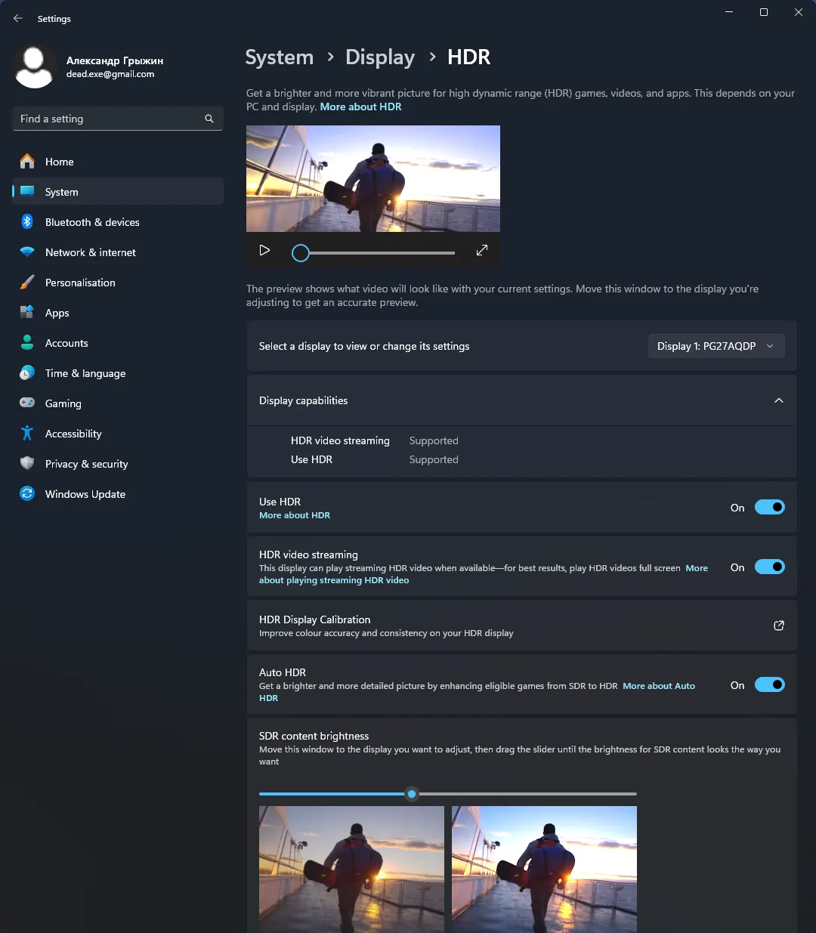The width and height of the screenshot is (816, 933).
Task: Play the HDR preview video
Action: pyautogui.click(x=264, y=250)
